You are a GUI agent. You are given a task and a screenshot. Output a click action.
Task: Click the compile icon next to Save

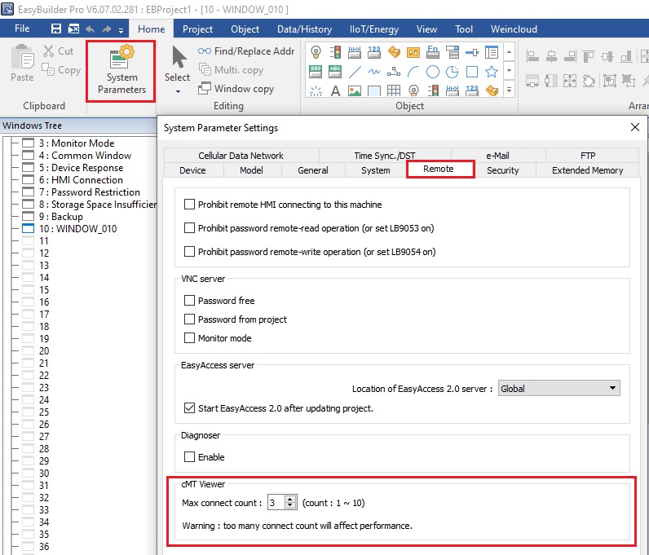point(73,29)
